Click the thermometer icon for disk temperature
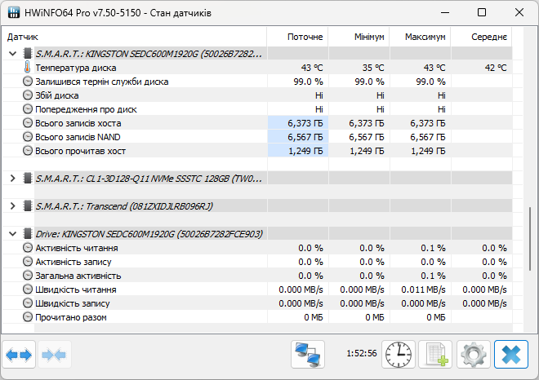Viewport: 539px width, 380px height. tap(27, 68)
